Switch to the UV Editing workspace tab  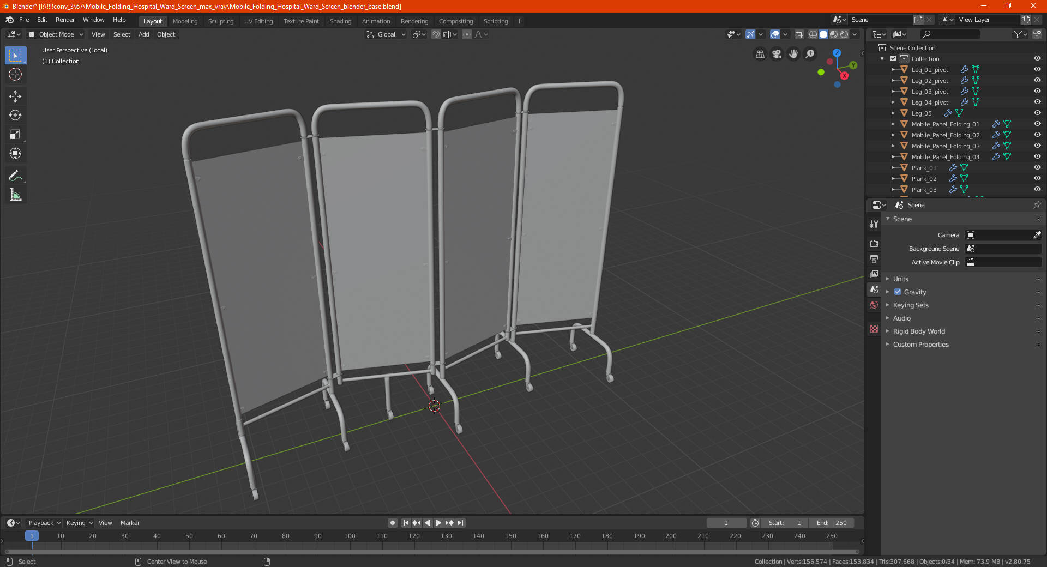point(258,21)
